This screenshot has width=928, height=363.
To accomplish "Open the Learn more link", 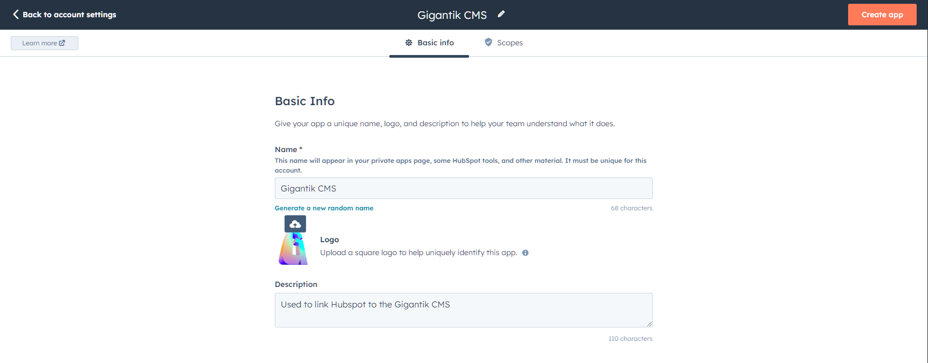I will click(x=44, y=43).
